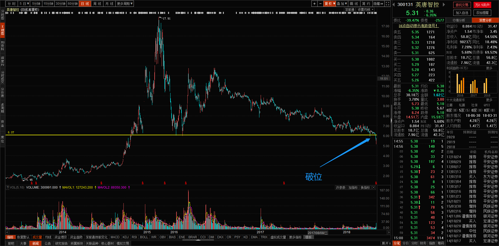This screenshot has width=499, height=246.
Task: Open the 设置均线 dropdown
Action: tap(365, 10)
